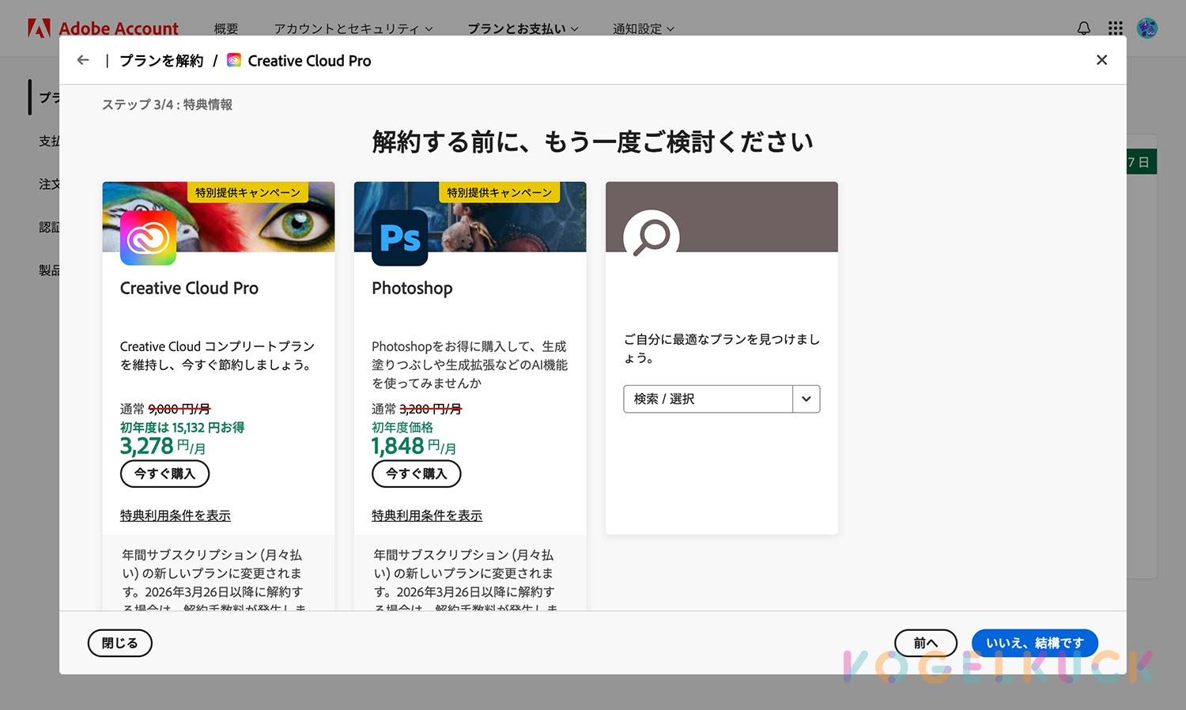Click the Creative Cloud Pro icon next to breadcrumb

point(233,59)
